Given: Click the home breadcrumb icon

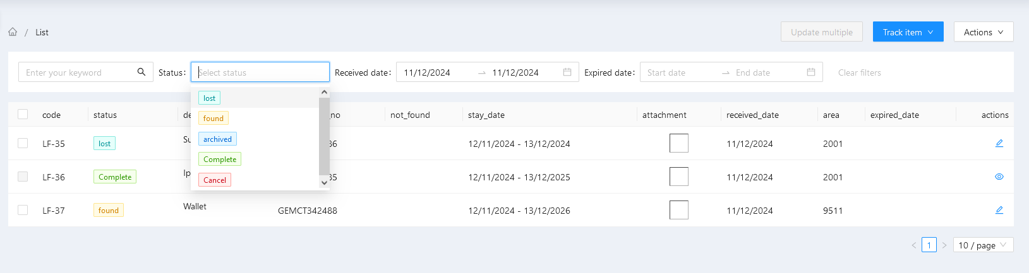Looking at the screenshot, I should pyautogui.click(x=13, y=32).
